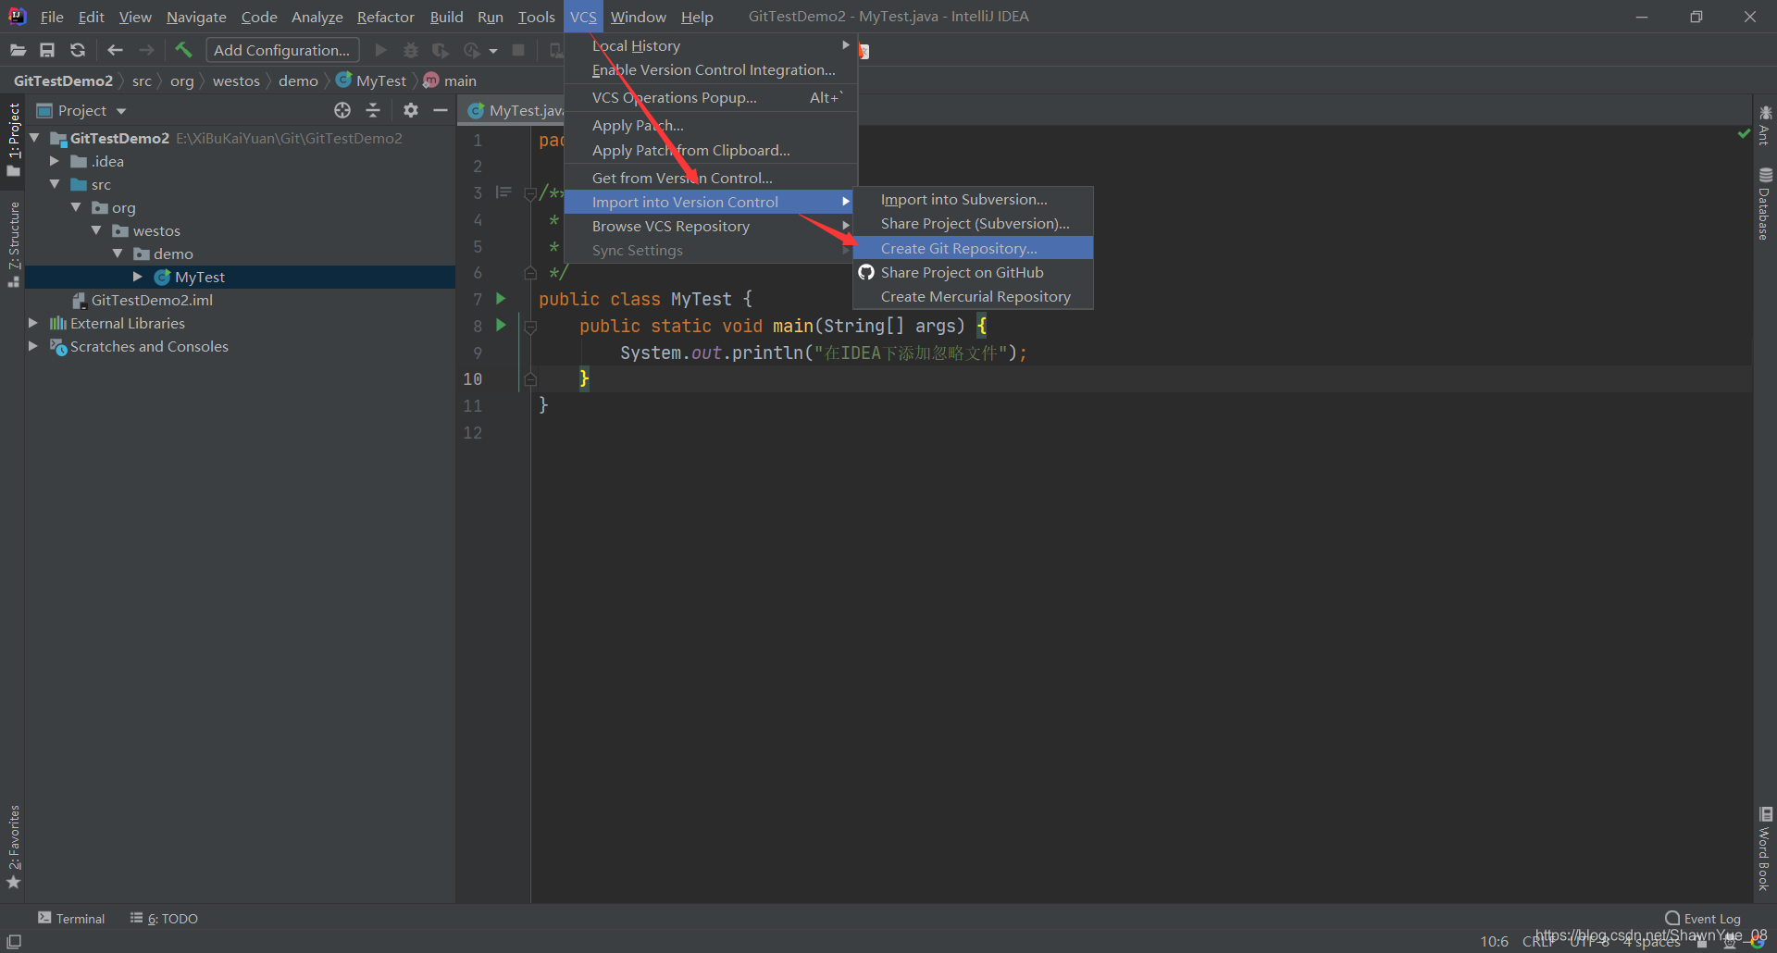Click the main method breadcrumb
This screenshot has height=953, width=1777.
450,80
